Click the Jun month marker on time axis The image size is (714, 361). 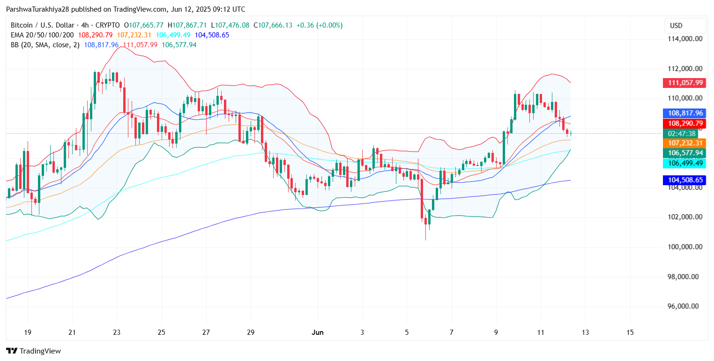317,332
